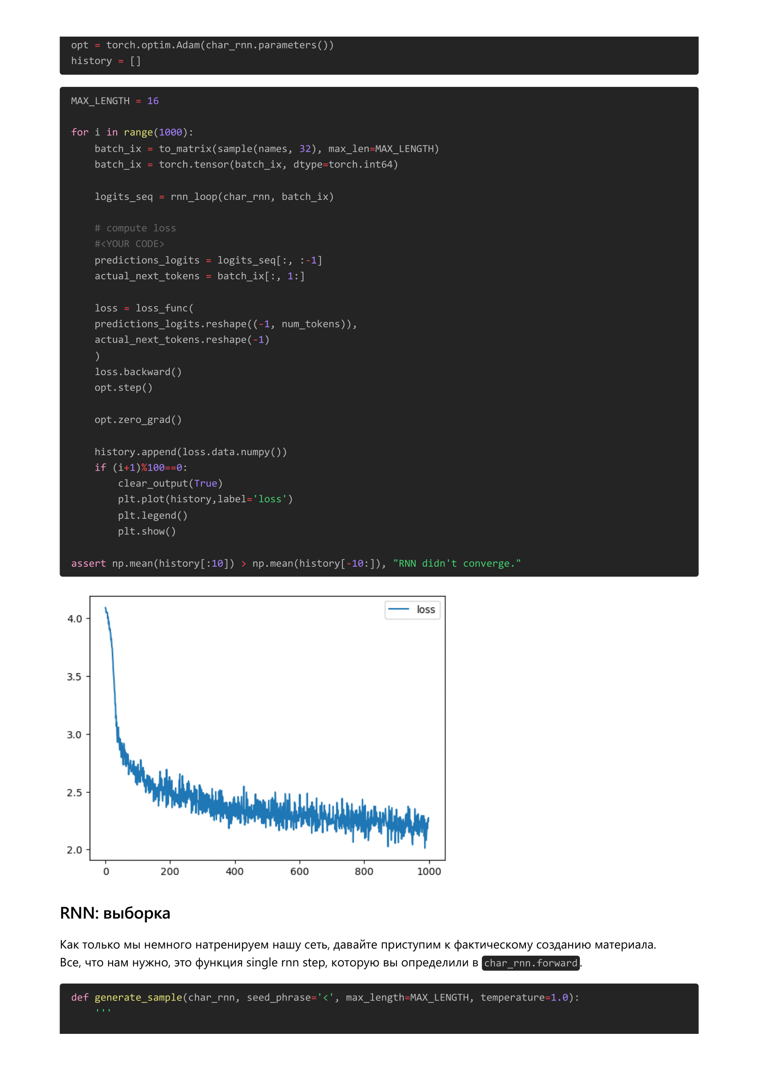Screen dimensions: 758x1070
Task: Click the opt.zero_grad() call
Action: (x=138, y=419)
